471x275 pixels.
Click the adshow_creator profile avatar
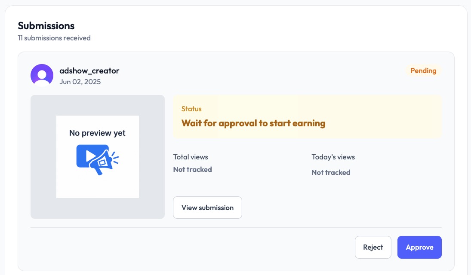pos(42,75)
